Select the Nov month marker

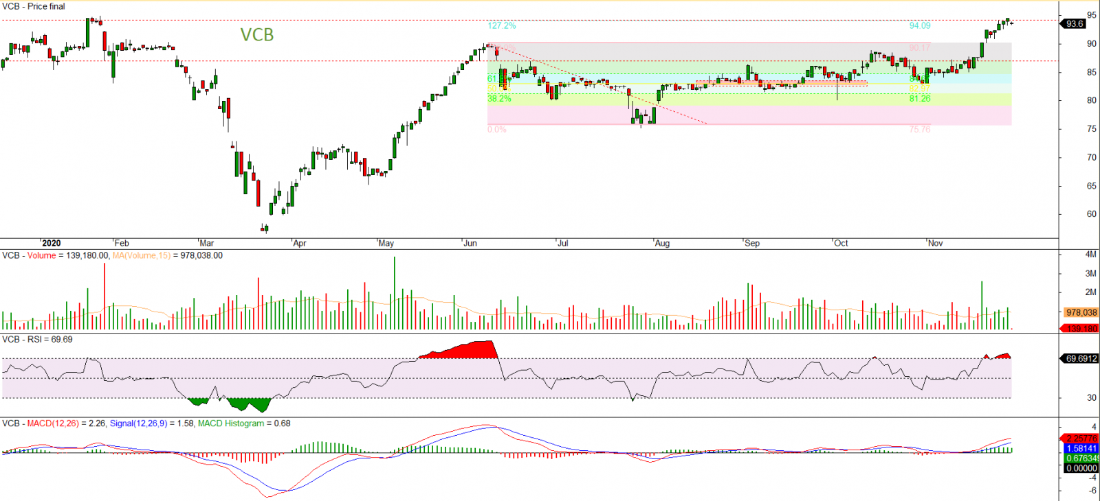[936, 243]
